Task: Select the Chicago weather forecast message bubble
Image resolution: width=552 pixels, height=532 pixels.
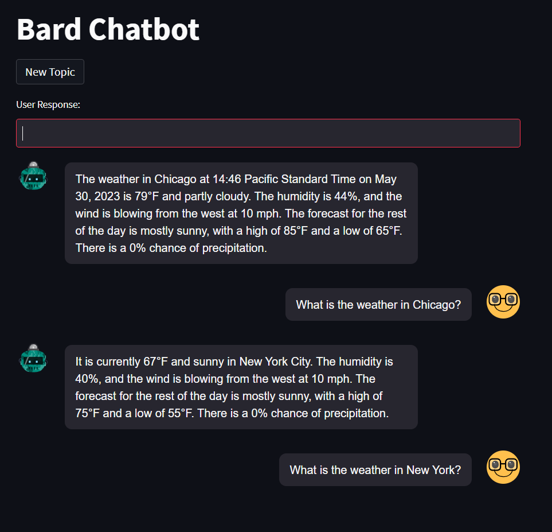Action: coord(241,213)
